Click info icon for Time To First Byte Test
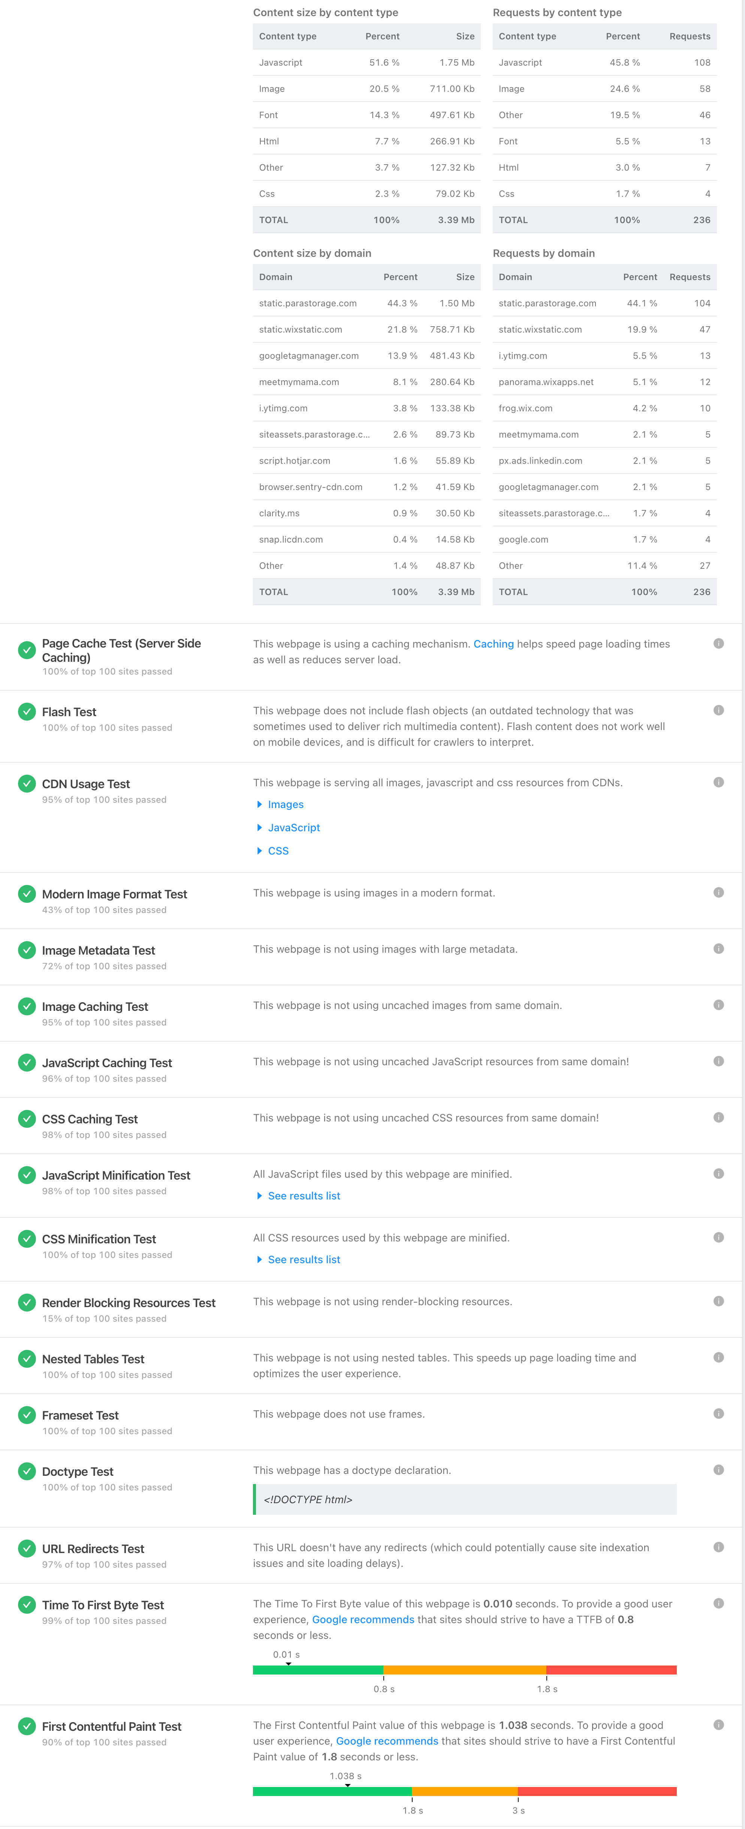Viewport: 745px width, 1829px height. coord(718,1603)
